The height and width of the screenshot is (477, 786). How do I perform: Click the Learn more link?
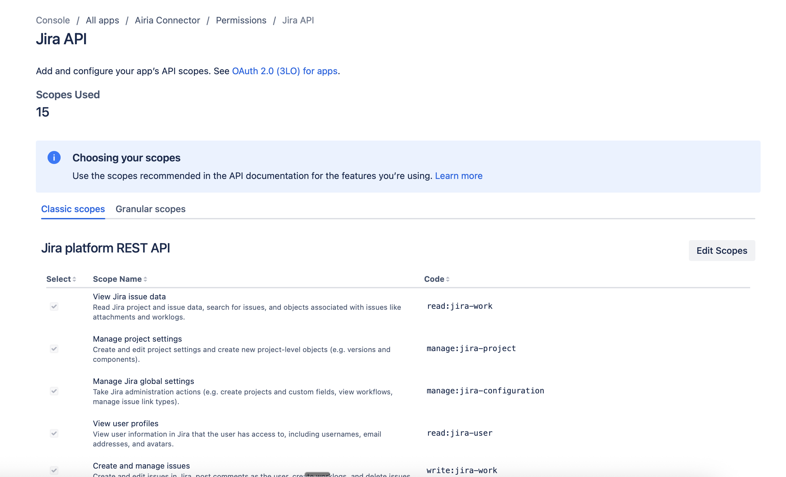[x=459, y=176]
